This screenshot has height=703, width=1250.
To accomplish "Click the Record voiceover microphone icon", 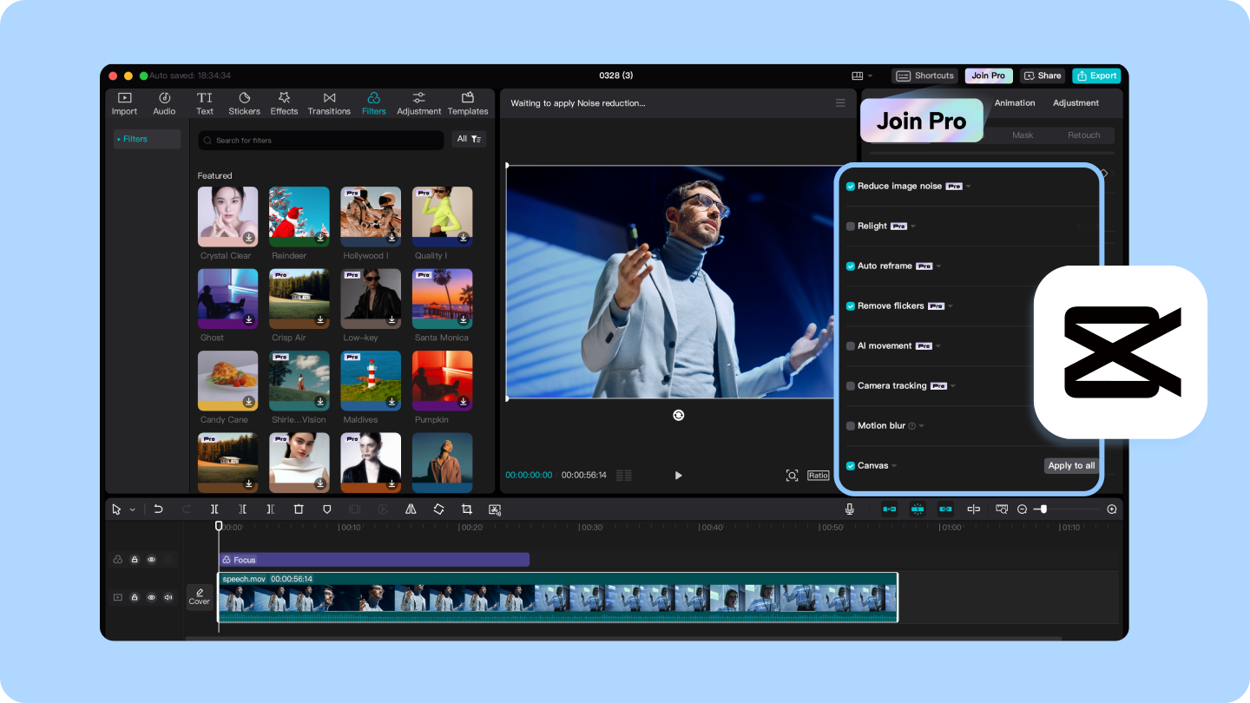I will pyautogui.click(x=850, y=509).
